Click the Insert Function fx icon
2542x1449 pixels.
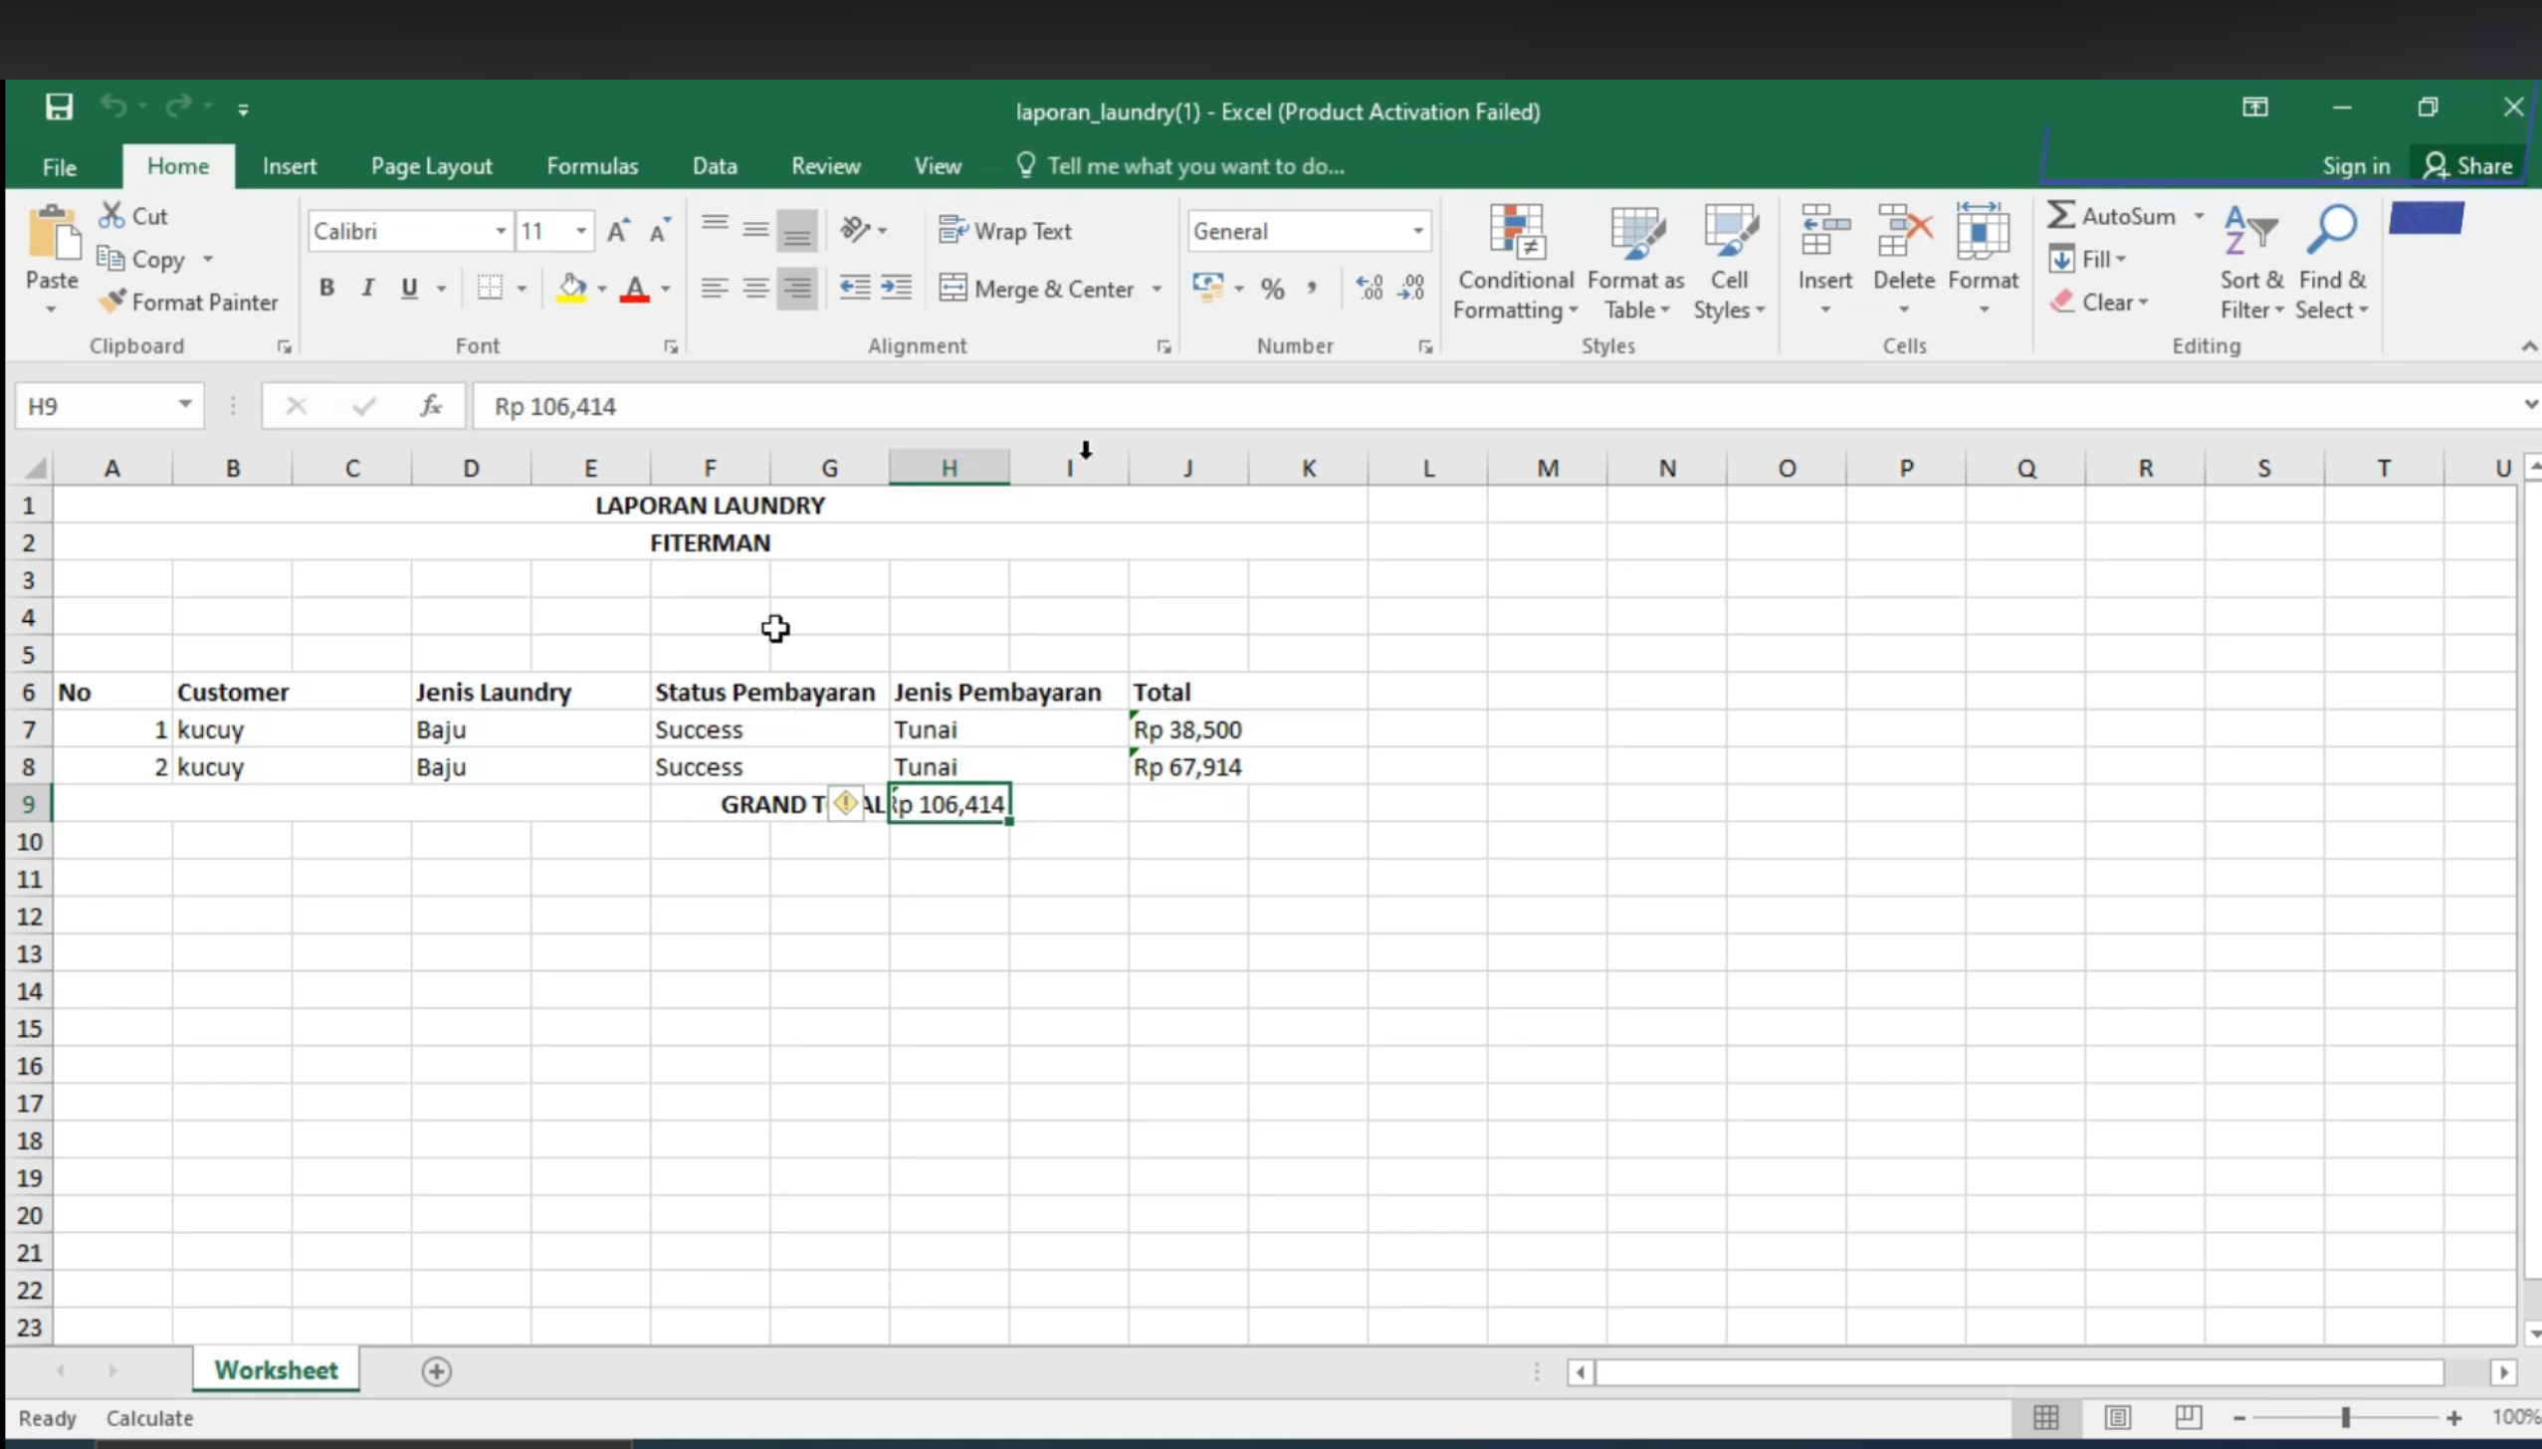(x=431, y=405)
